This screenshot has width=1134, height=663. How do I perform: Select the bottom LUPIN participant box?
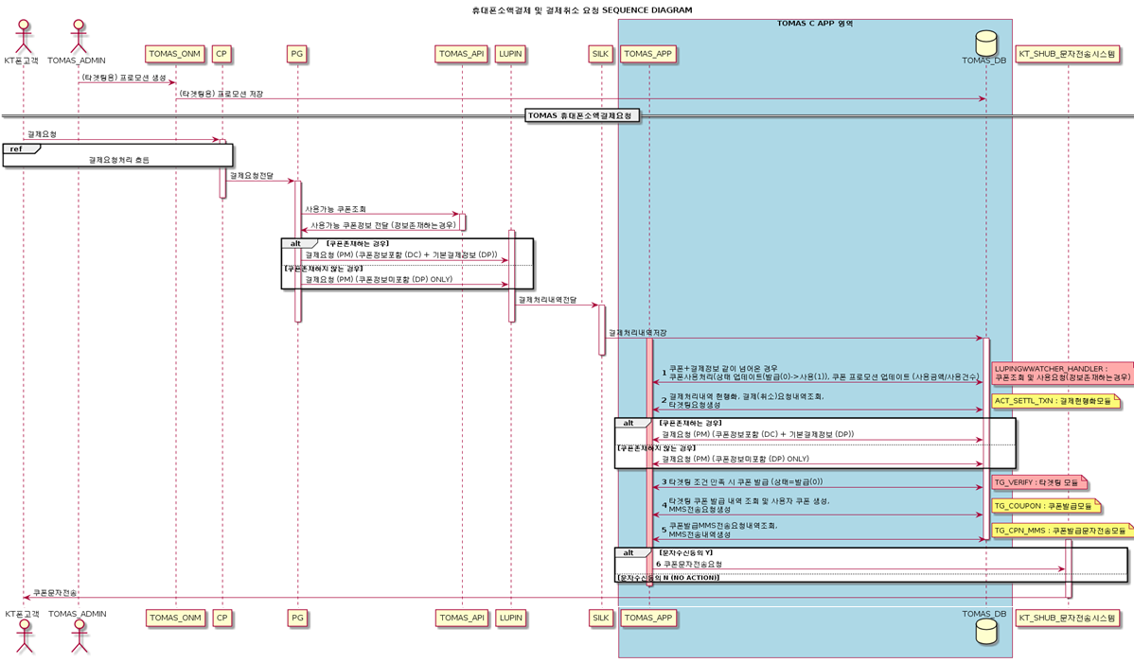(510, 618)
